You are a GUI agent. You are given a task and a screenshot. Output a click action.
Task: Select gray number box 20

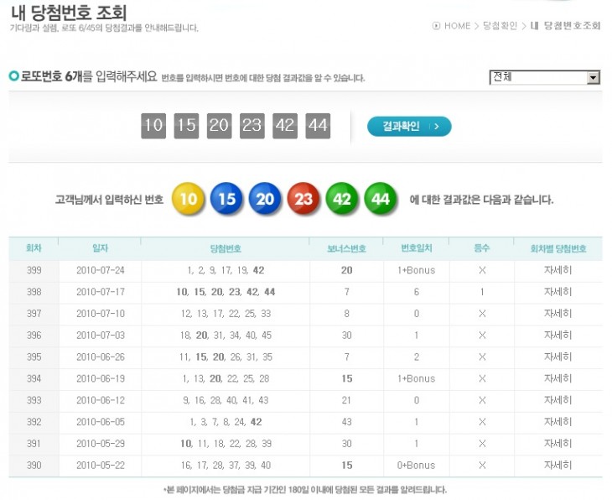pyautogui.click(x=219, y=125)
